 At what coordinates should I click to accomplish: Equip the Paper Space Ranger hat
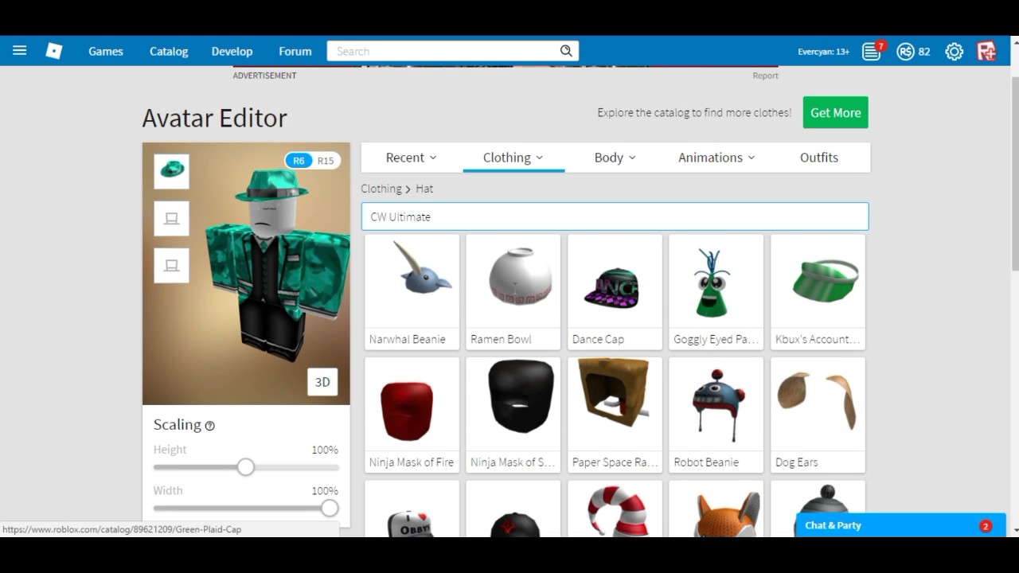615,404
